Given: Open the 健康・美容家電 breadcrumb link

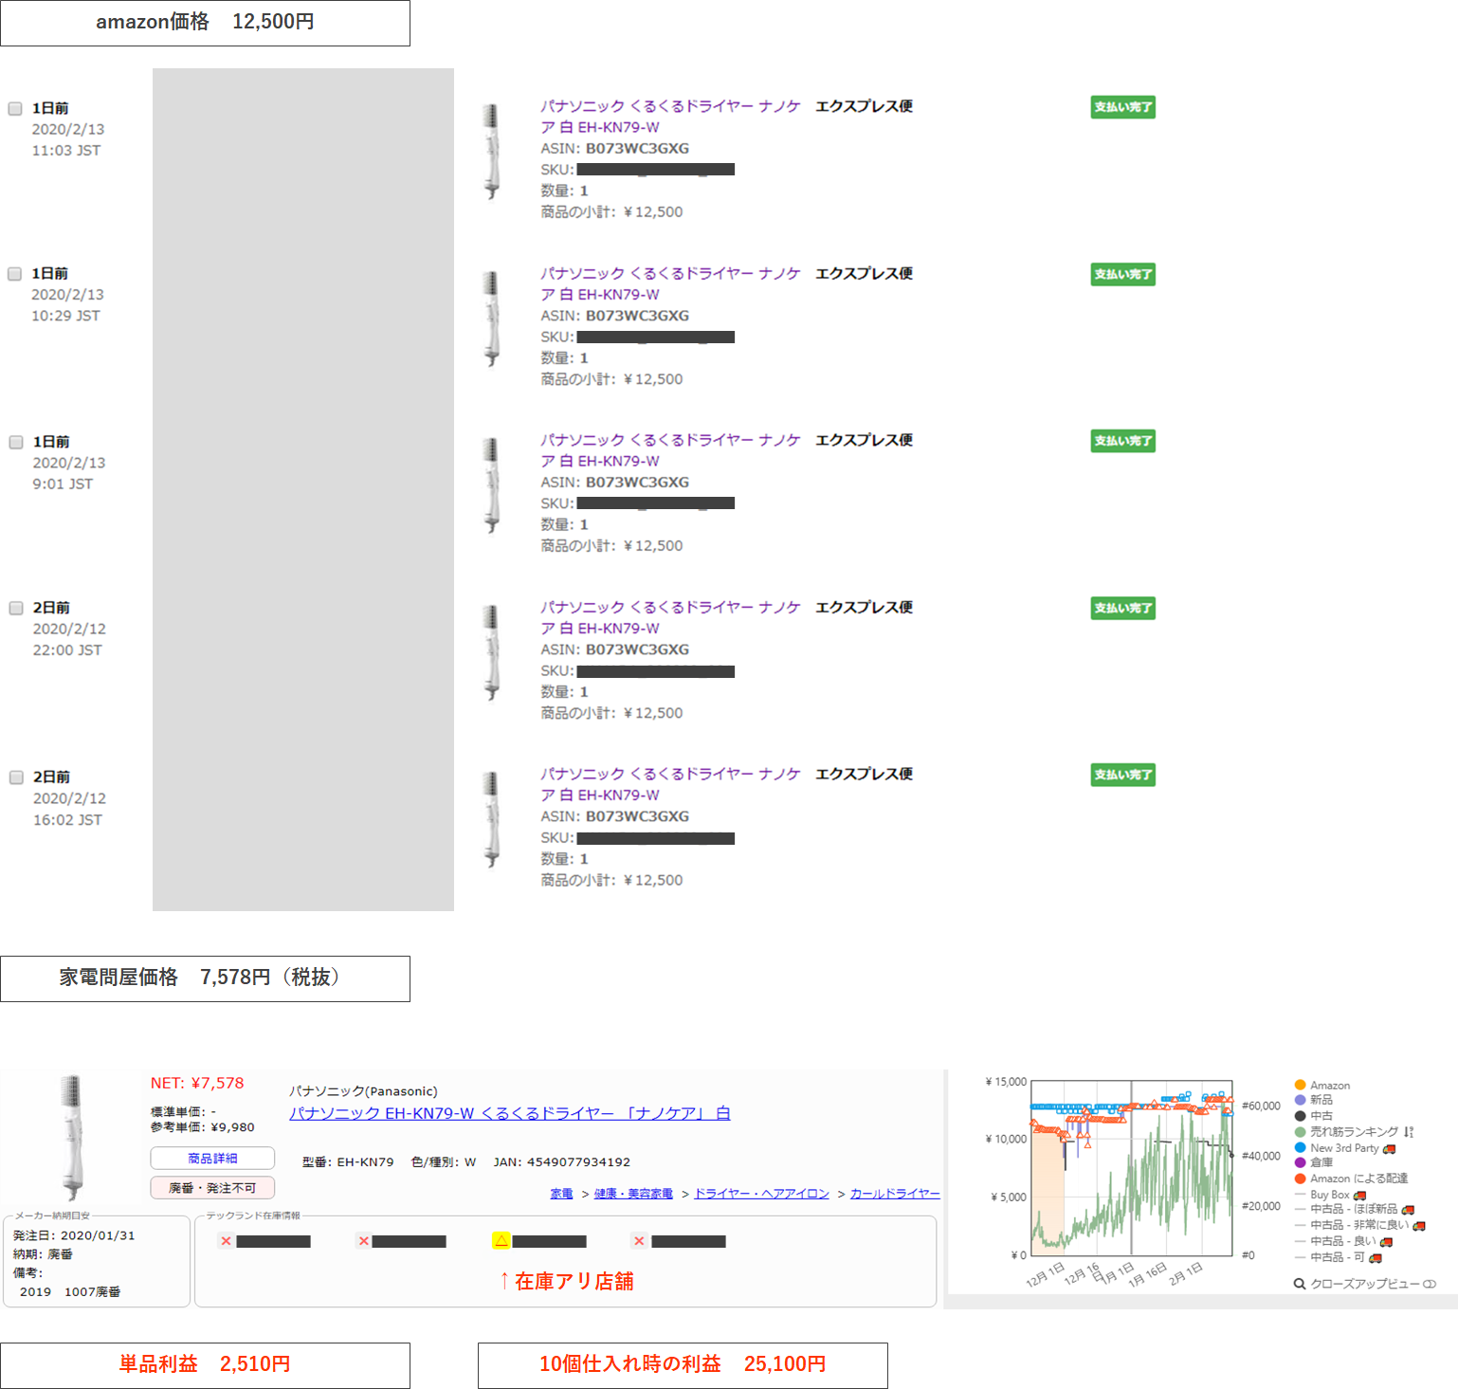Looking at the screenshot, I should [x=633, y=1194].
